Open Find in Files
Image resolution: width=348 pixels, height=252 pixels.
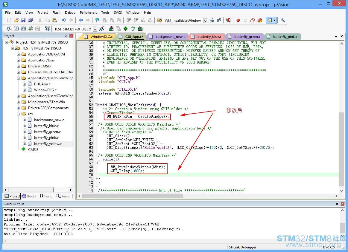(x=159, y=20)
